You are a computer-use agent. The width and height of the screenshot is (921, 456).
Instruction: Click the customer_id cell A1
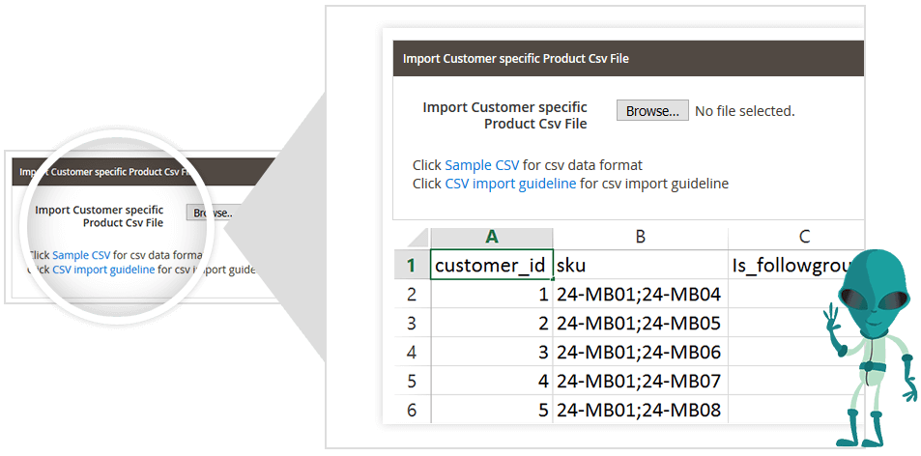pos(492,265)
